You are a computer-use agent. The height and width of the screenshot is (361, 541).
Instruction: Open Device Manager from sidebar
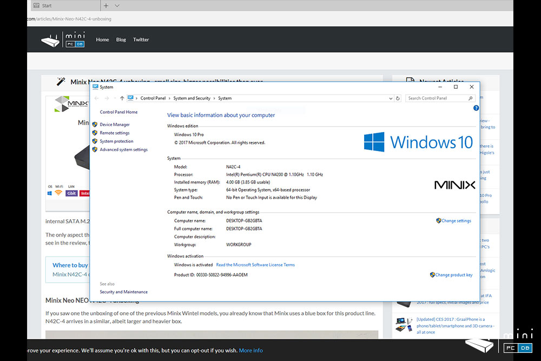point(115,124)
